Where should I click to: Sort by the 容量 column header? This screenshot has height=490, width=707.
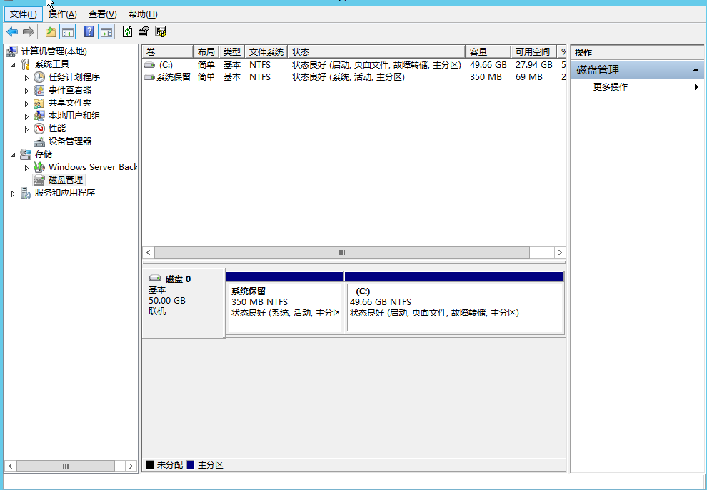(488, 52)
